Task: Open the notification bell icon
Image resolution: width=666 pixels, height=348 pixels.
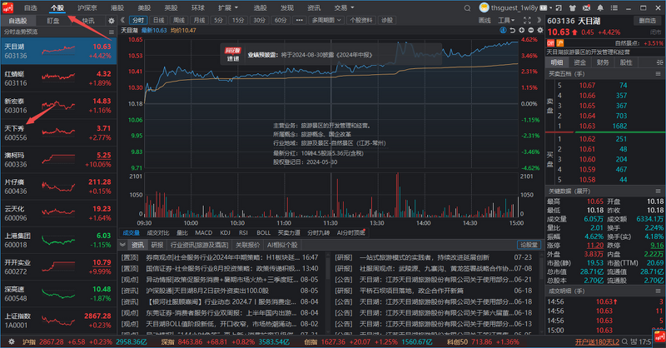Action: pyautogui.click(x=600, y=8)
